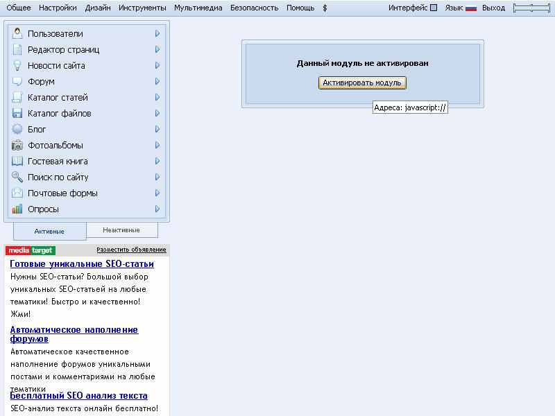Switch to the Активные tab

tap(49, 232)
